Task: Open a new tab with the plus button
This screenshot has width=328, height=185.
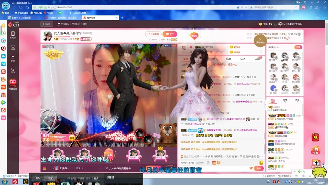Action: pos(123,17)
